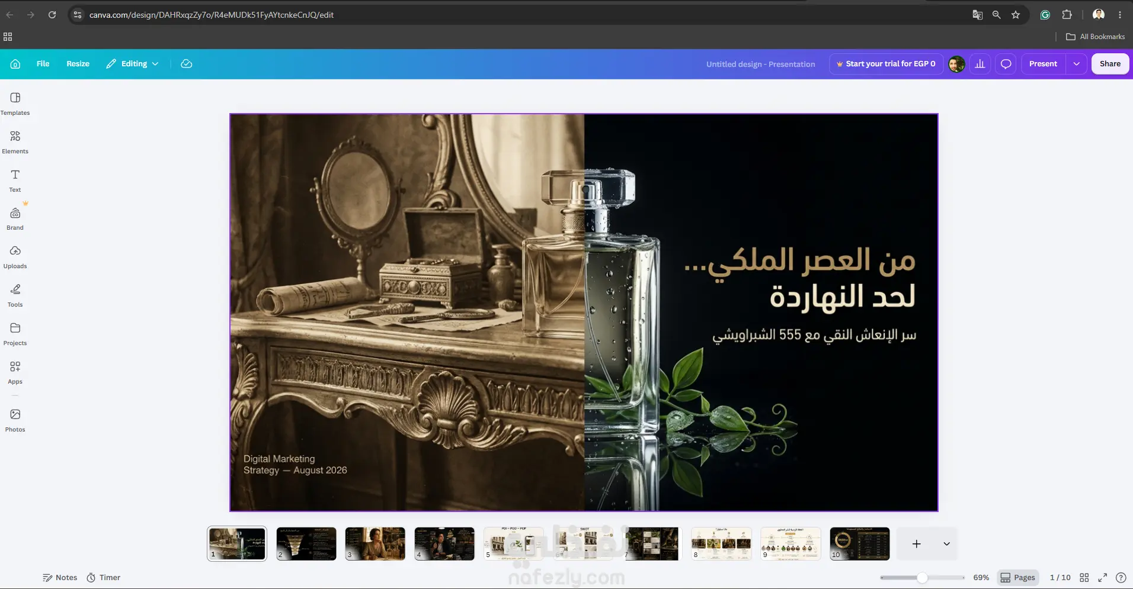Select the 'Digital Marketing Strategy — August 2026' text
This screenshot has height=589, width=1133.
295,465
